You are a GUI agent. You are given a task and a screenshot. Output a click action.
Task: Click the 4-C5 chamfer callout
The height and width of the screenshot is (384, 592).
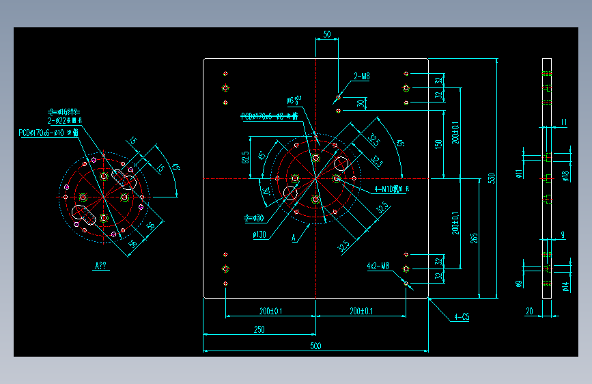462,317
